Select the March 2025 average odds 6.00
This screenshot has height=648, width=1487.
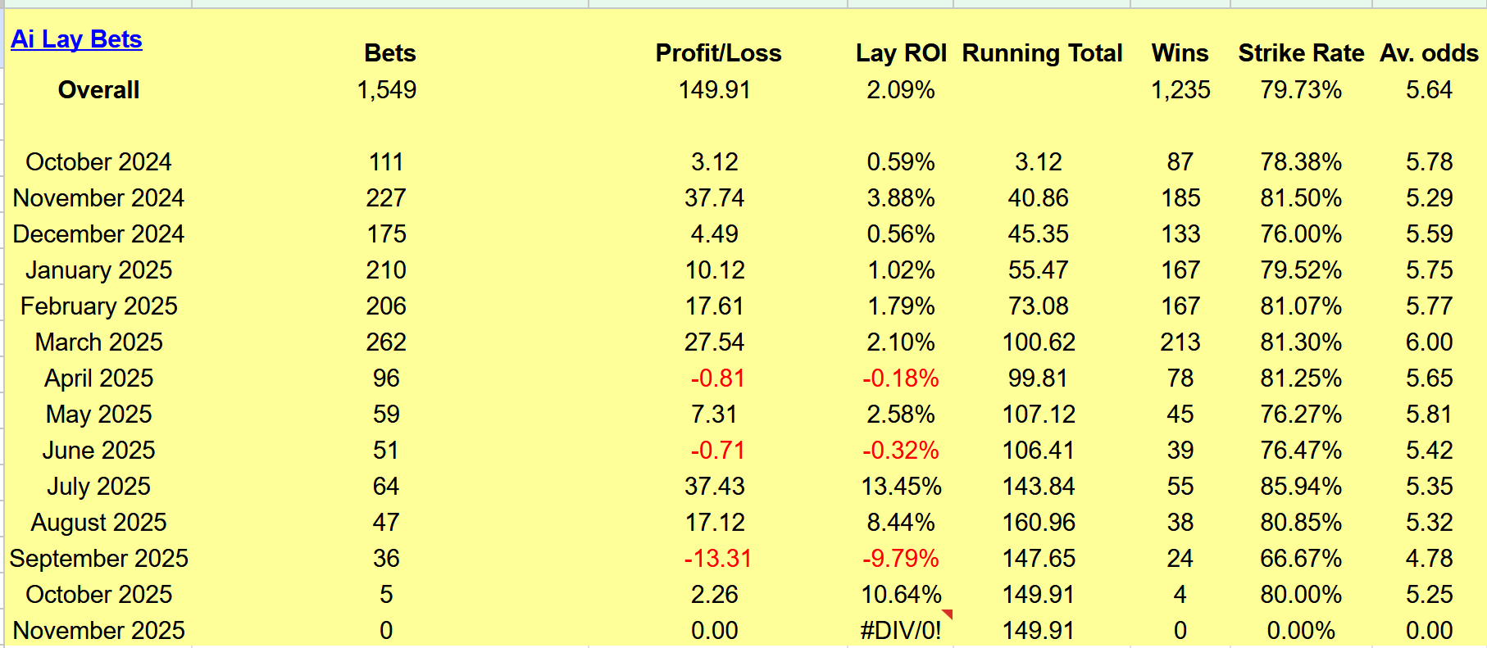click(x=1429, y=342)
